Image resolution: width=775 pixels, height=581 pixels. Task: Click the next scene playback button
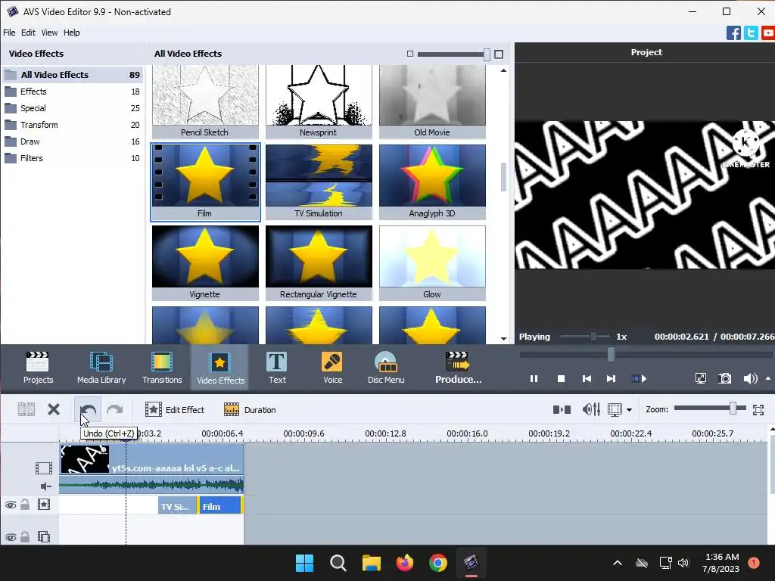point(639,378)
